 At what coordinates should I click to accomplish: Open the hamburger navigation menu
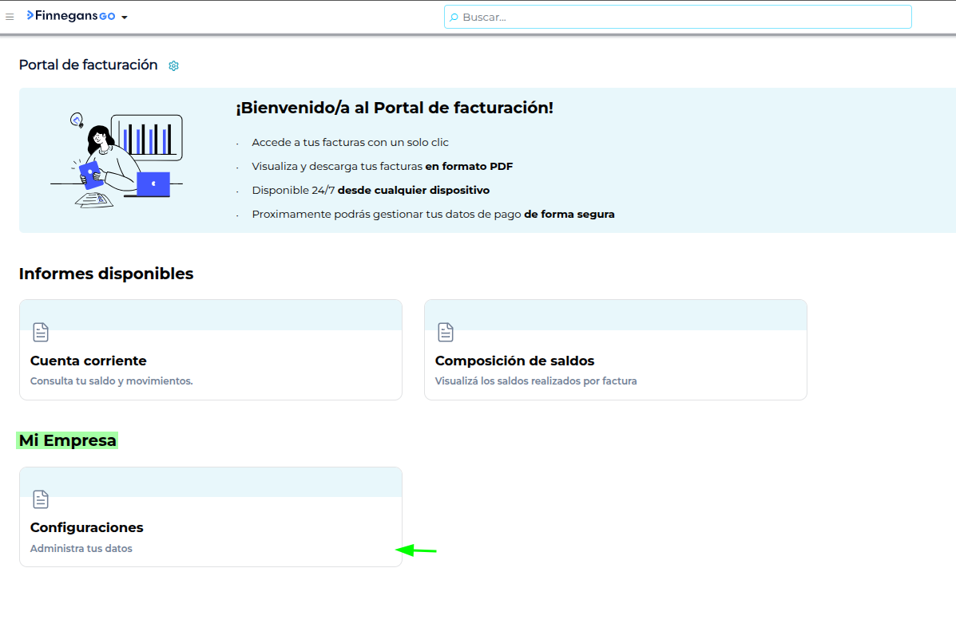point(10,17)
